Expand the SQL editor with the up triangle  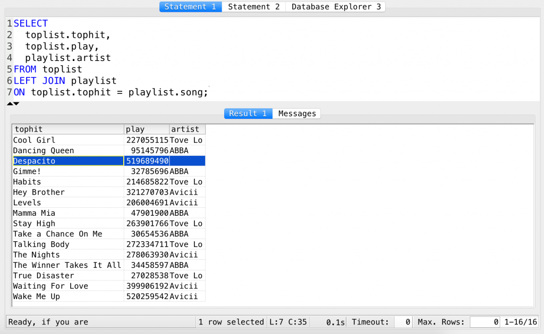click(x=10, y=104)
